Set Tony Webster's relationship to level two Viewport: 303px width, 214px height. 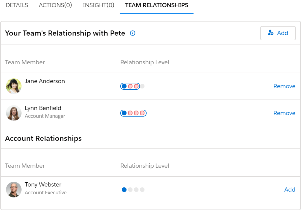(x=130, y=190)
